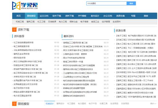
Task: Click 更多>> link in 图纸模型 section
Action: click(153, 103)
